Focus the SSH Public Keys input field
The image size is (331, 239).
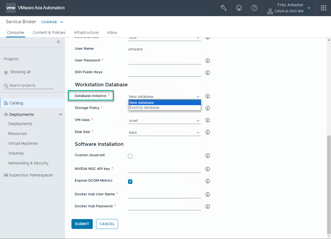point(165,73)
